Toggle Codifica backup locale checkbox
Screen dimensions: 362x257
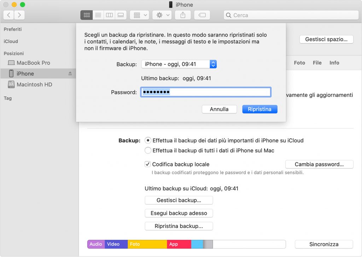click(x=148, y=164)
